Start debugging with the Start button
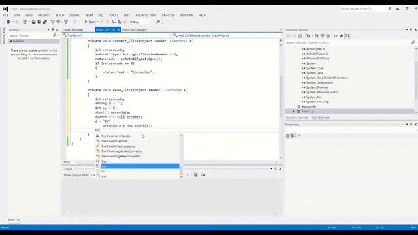Image resolution: width=418 pixels, height=235 pixels. click(90, 22)
